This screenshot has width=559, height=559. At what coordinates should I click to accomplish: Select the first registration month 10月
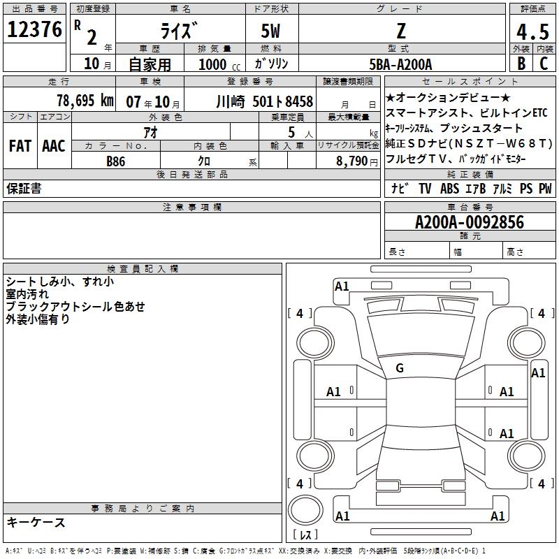[97, 64]
